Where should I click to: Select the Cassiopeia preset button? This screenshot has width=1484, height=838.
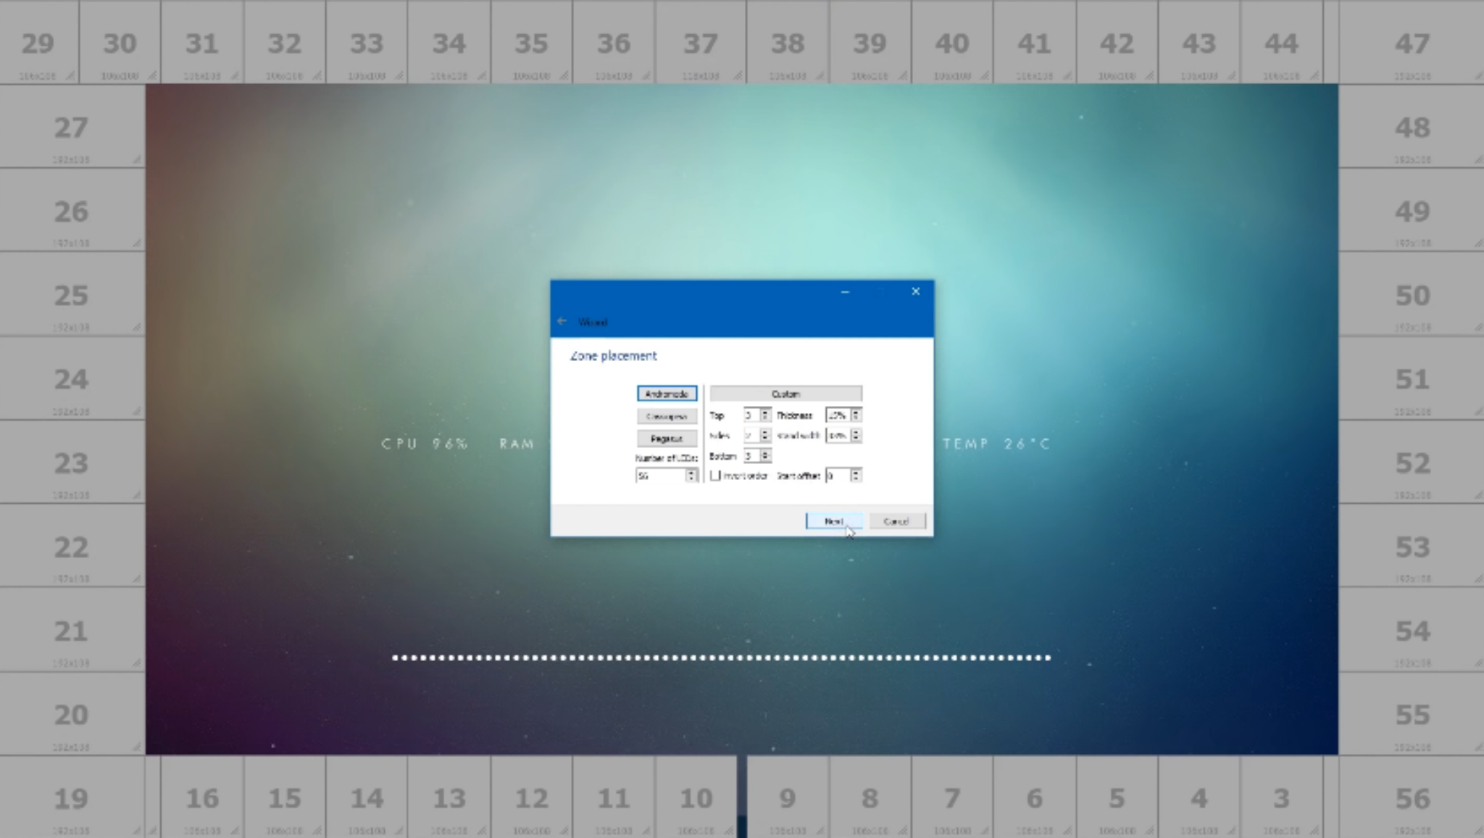[x=667, y=417]
